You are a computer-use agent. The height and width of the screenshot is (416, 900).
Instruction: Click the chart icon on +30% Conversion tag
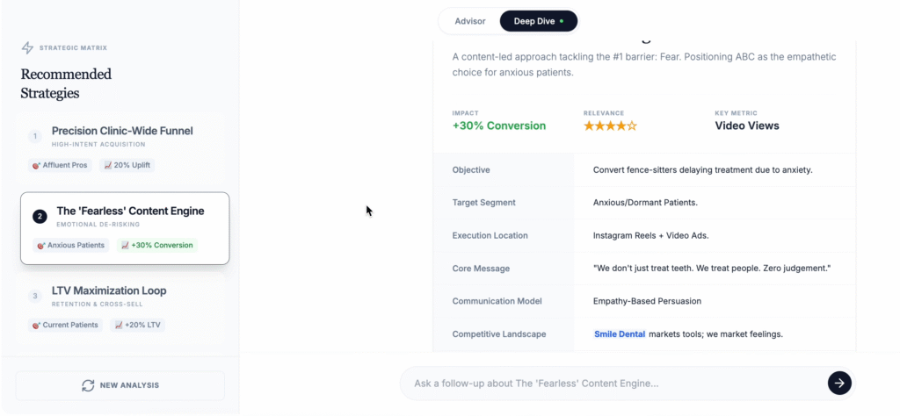click(x=126, y=245)
